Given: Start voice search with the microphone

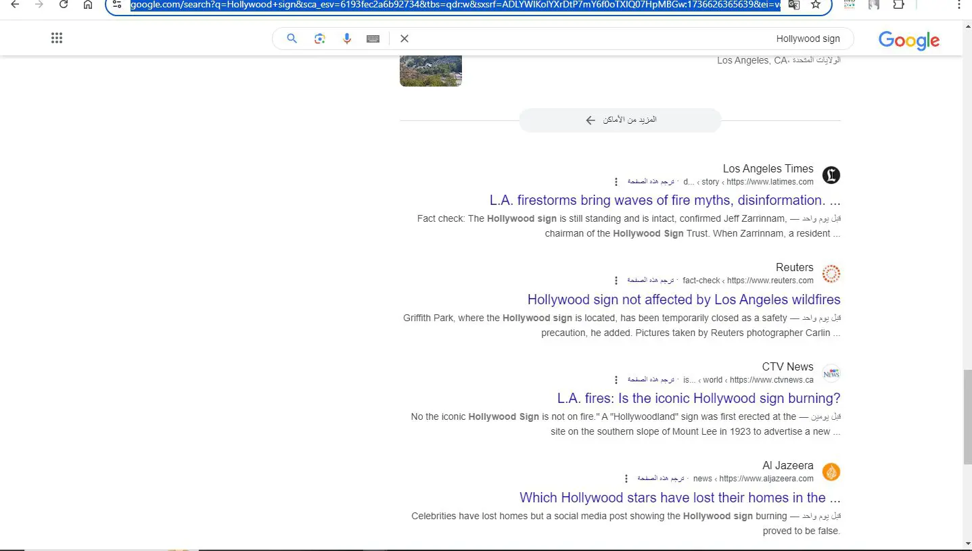Looking at the screenshot, I should [x=347, y=39].
